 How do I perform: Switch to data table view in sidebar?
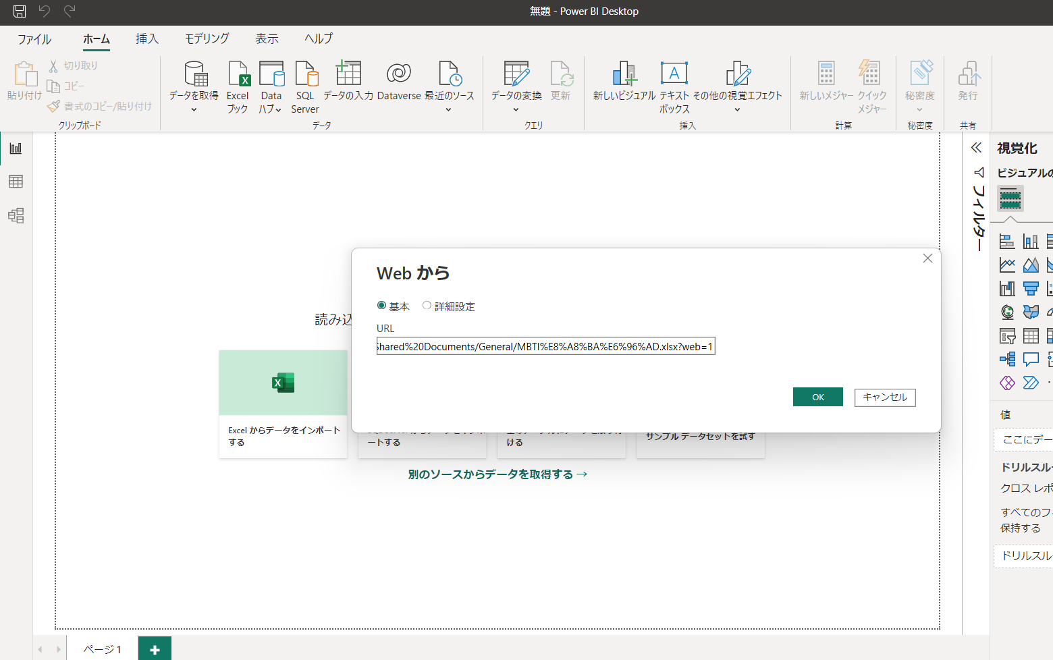tap(16, 182)
